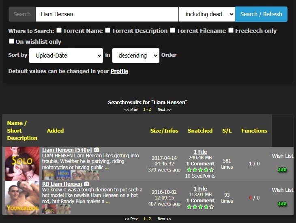This screenshot has height=223, width=296.
Task: Click the camera icon next to RB torrent title
Action: [86, 184]
